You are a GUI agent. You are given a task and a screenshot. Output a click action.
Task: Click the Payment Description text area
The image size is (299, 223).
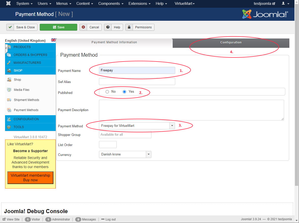pyautogui.click(x=191, y=110)
